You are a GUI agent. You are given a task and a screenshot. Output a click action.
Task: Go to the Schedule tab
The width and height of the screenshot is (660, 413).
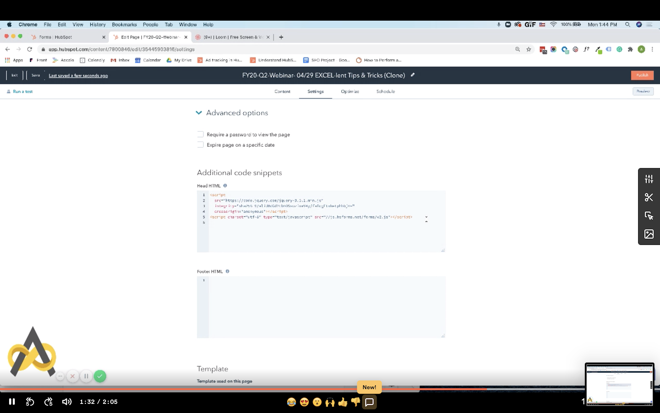point(386,91)
